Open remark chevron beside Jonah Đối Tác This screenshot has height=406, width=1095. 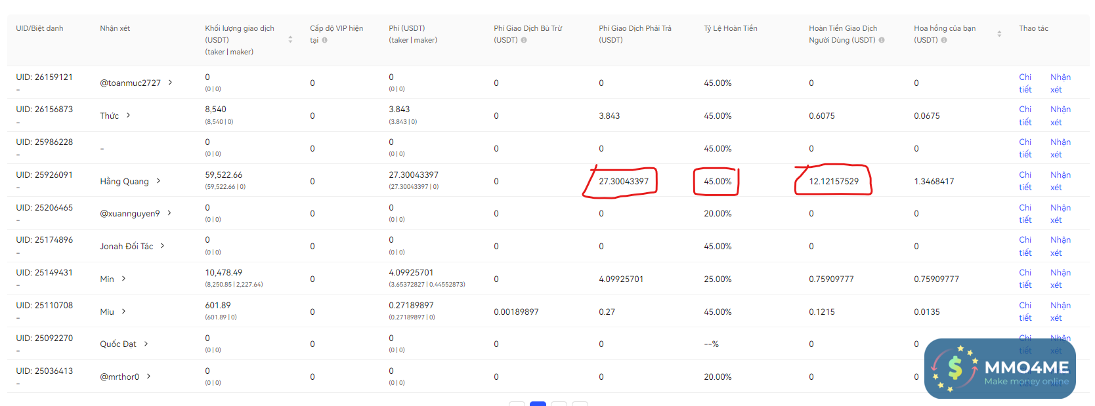162,246
